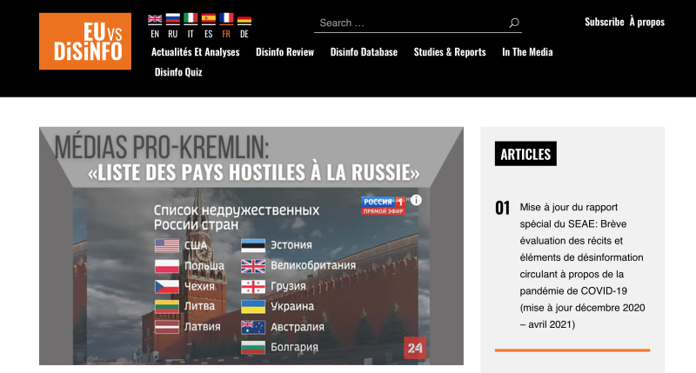
Task: Open the Subscribe link
Action: coord(604,22)
